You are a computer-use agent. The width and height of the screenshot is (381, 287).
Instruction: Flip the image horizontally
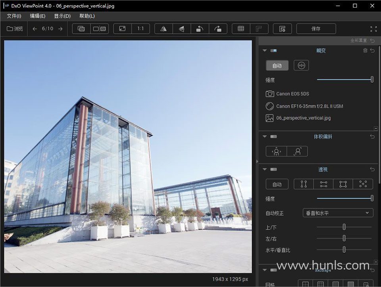coord(164,29)
